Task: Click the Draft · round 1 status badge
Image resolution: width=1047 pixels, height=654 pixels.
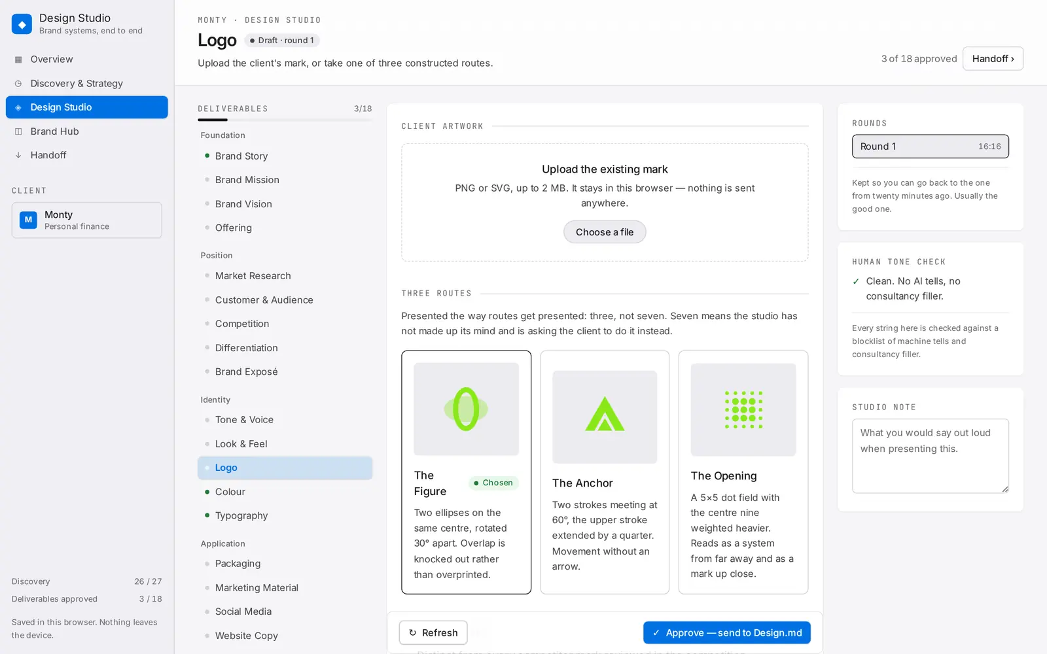Action: click(x=282, y=41)
